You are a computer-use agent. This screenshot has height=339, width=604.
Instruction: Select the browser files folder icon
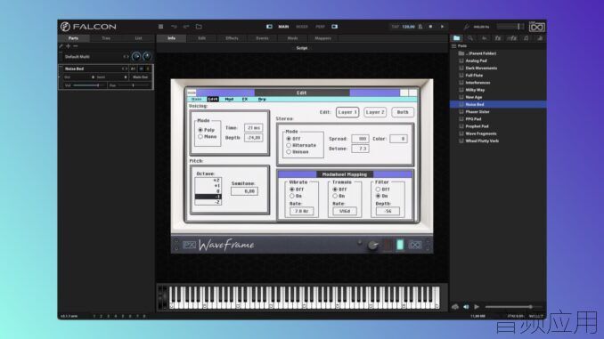click(456, 38)
